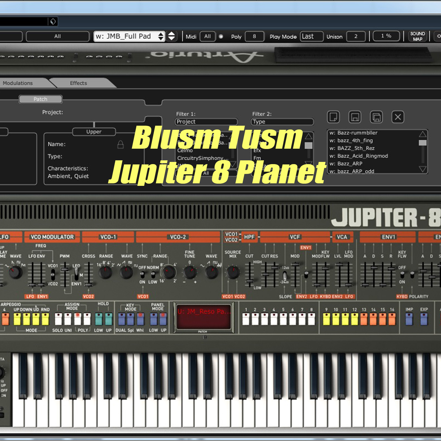Open the JMB_Full Pad preset dropdown
441x441 pixels.
(129, 36)
